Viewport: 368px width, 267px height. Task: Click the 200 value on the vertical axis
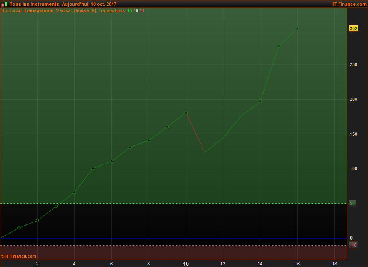pyautogui.click(x=353, y=99)
